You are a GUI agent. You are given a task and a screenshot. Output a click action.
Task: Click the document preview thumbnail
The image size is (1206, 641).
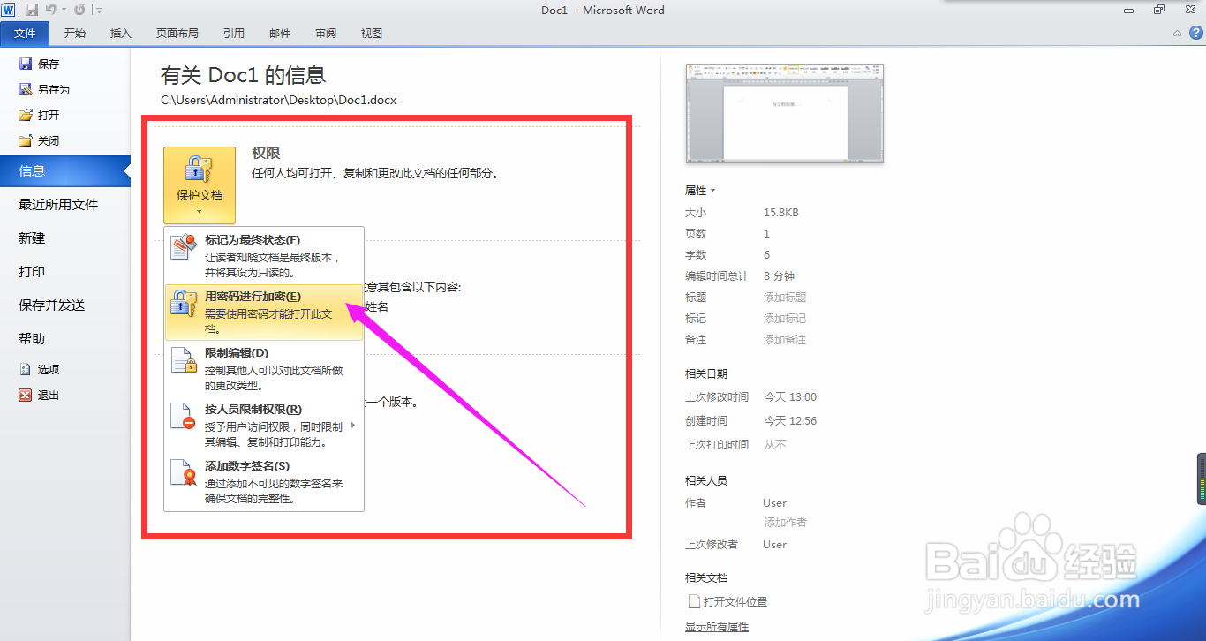pos(785,114)
